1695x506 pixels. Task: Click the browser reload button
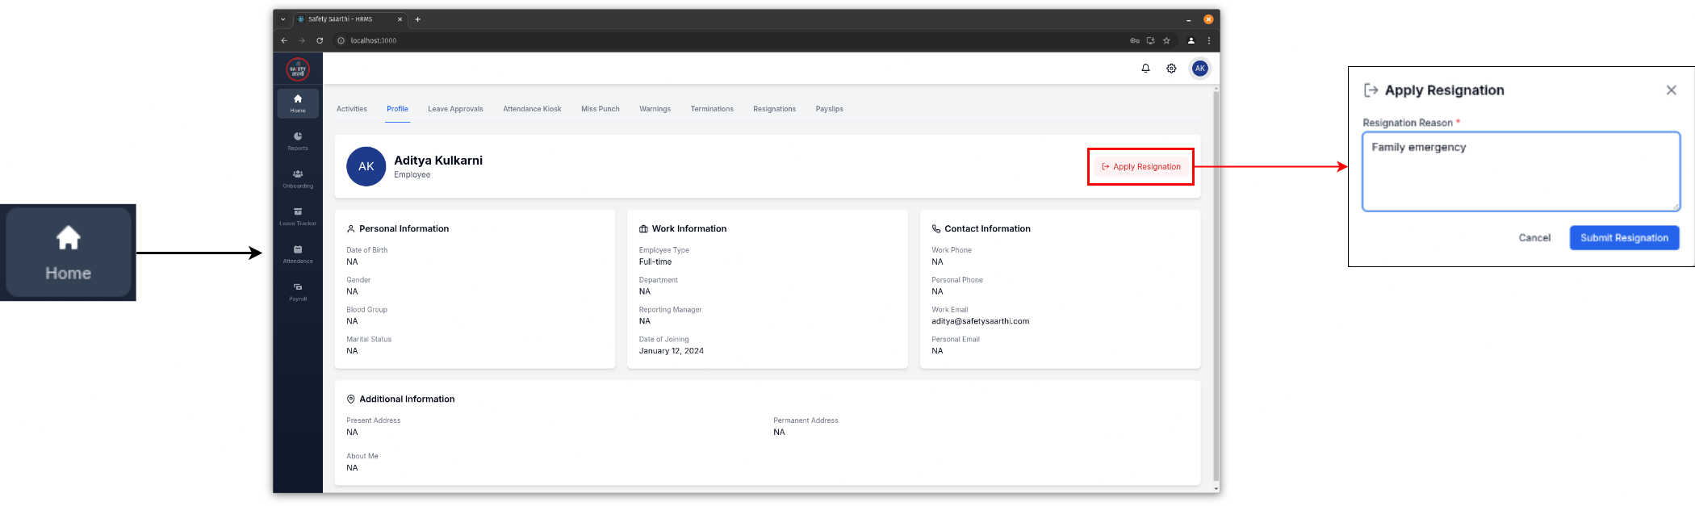320,40
